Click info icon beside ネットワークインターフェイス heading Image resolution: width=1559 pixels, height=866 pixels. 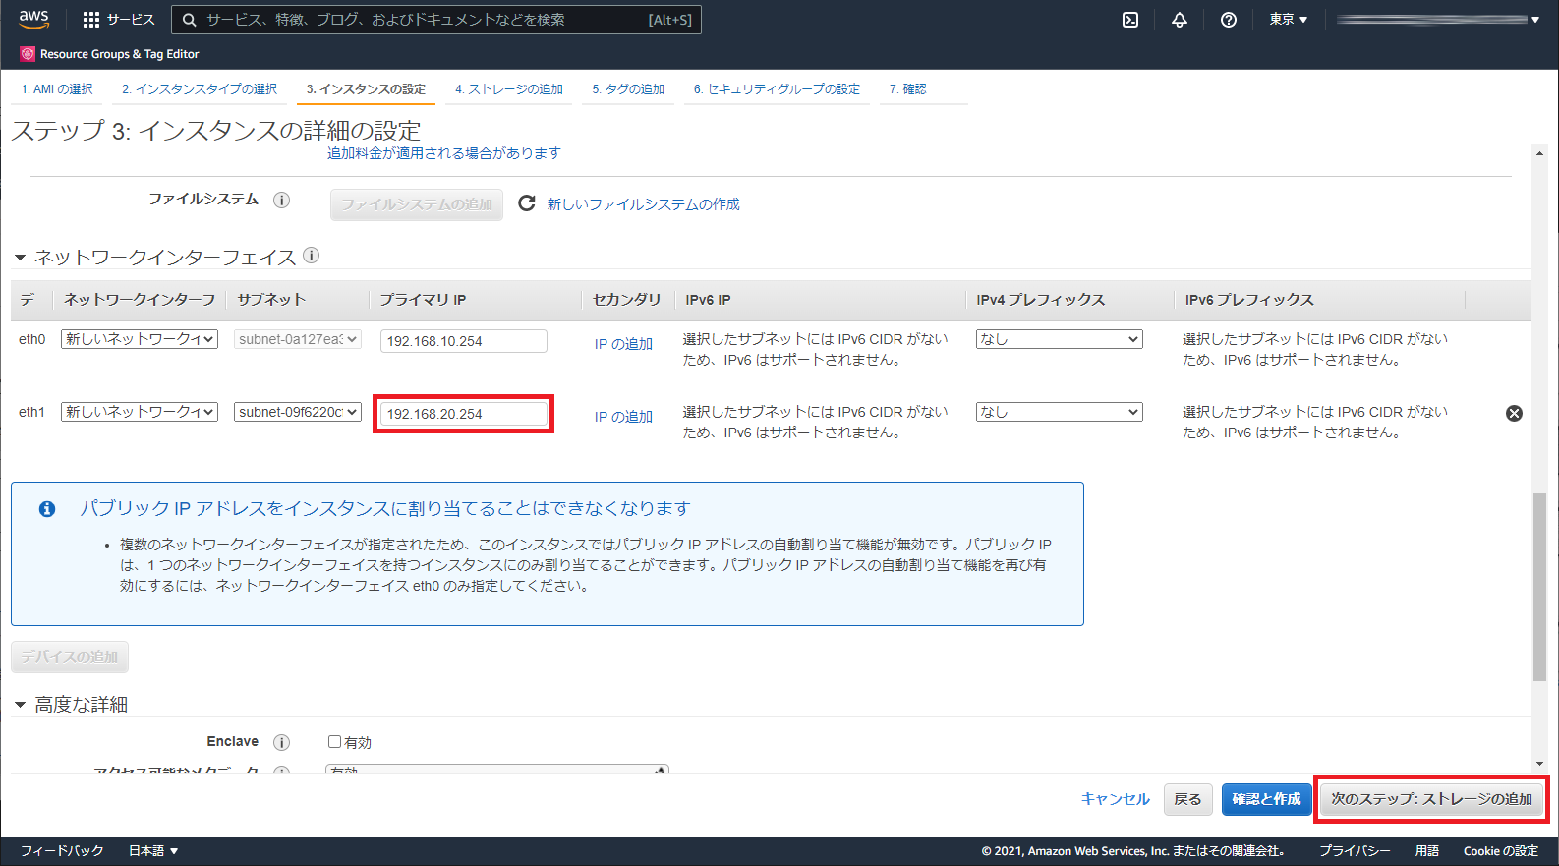coord(312,256)
